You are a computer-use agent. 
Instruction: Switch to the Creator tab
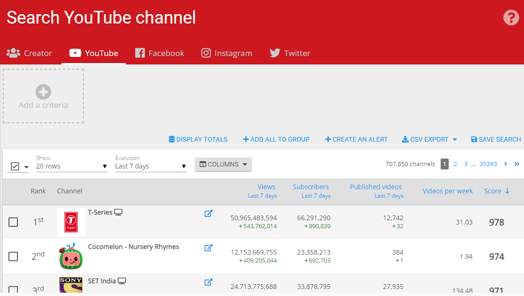pyautogui.click(x=29, y=53)
